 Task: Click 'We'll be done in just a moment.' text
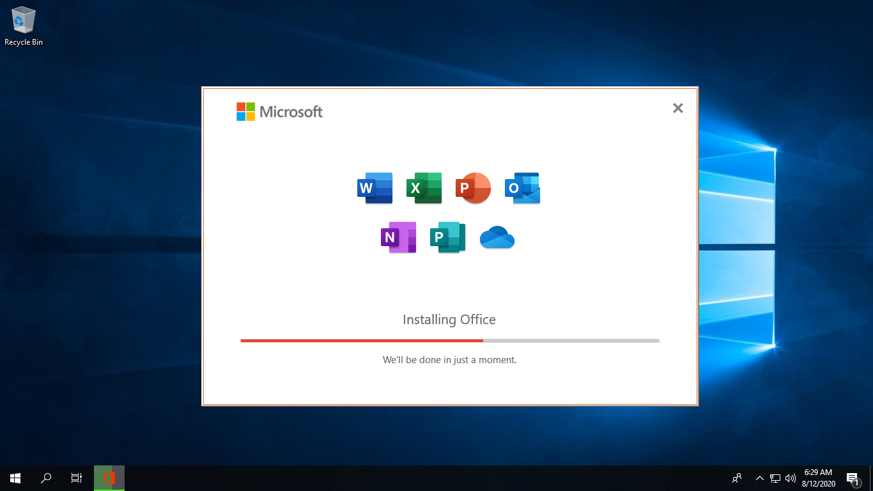point(449,360)
